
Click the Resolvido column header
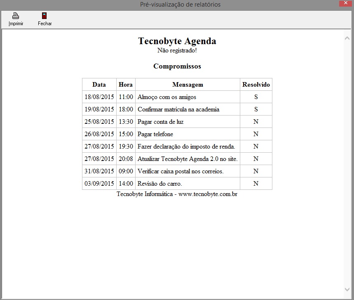coord(256,85)
